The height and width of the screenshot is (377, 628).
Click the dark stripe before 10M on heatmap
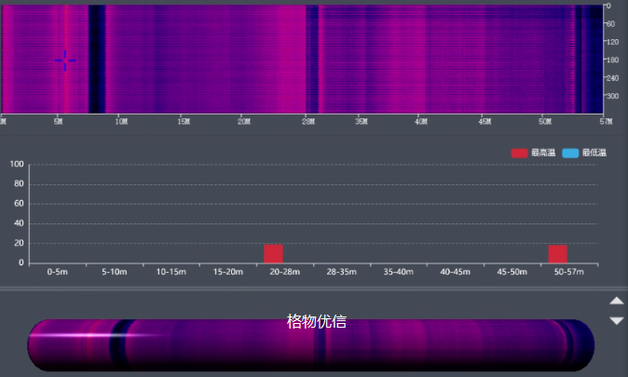tap(95, 56)
